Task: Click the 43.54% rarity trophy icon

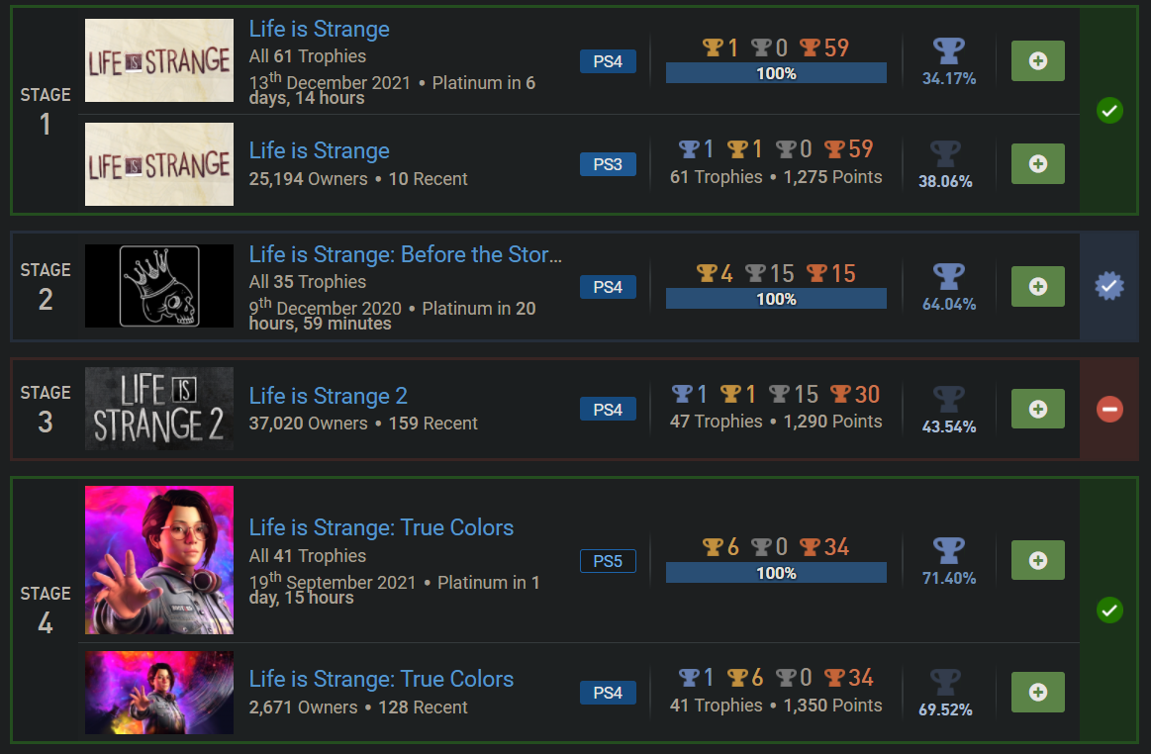Action: pyautogui.click(x=948, y=401)
